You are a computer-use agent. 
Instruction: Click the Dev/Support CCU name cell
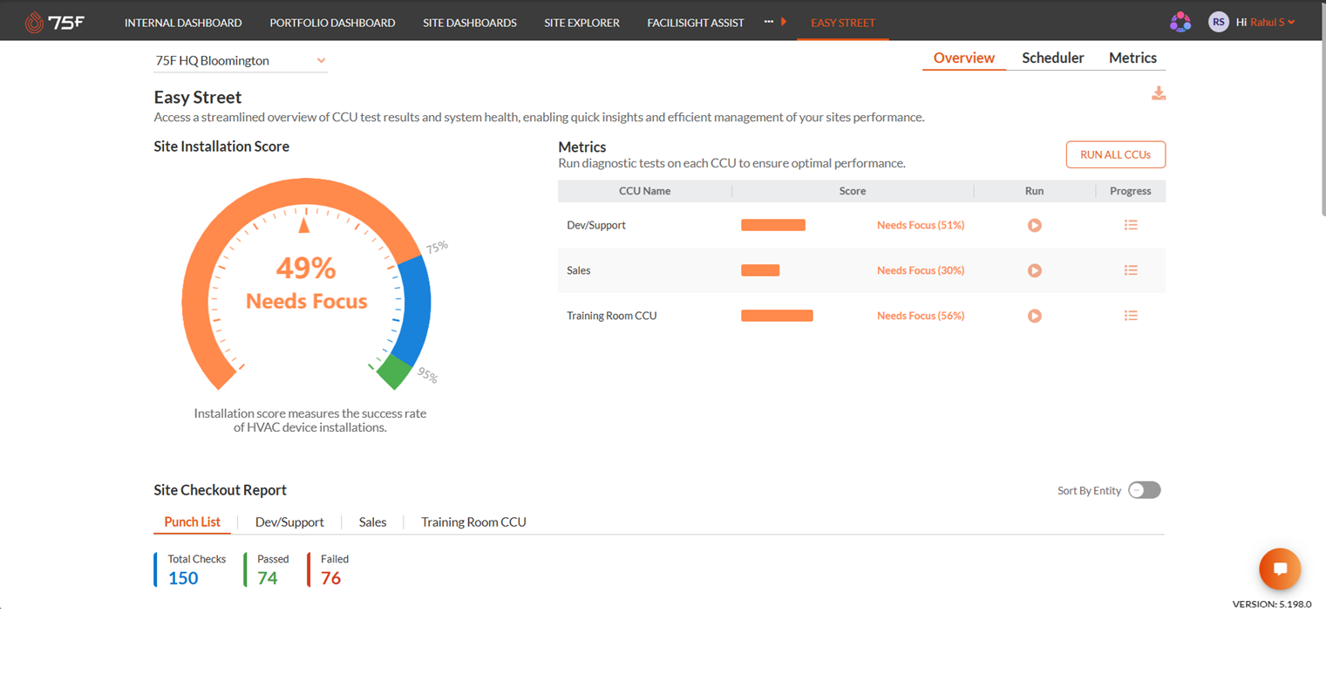[x=596, y=225]
